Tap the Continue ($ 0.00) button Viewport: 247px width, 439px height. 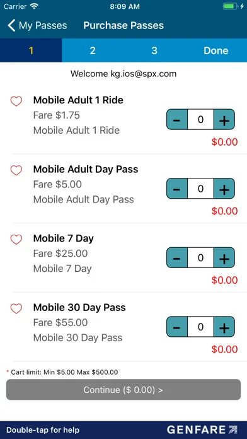[123, 390]
